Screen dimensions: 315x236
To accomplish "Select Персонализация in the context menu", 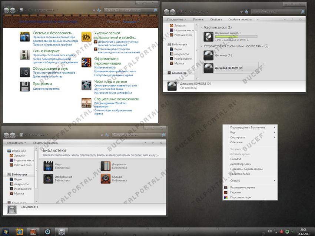I will (241, 197).
